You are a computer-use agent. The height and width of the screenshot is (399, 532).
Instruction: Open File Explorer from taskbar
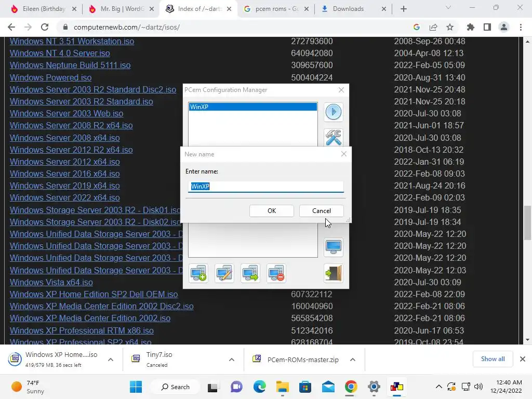click(282, 387)
